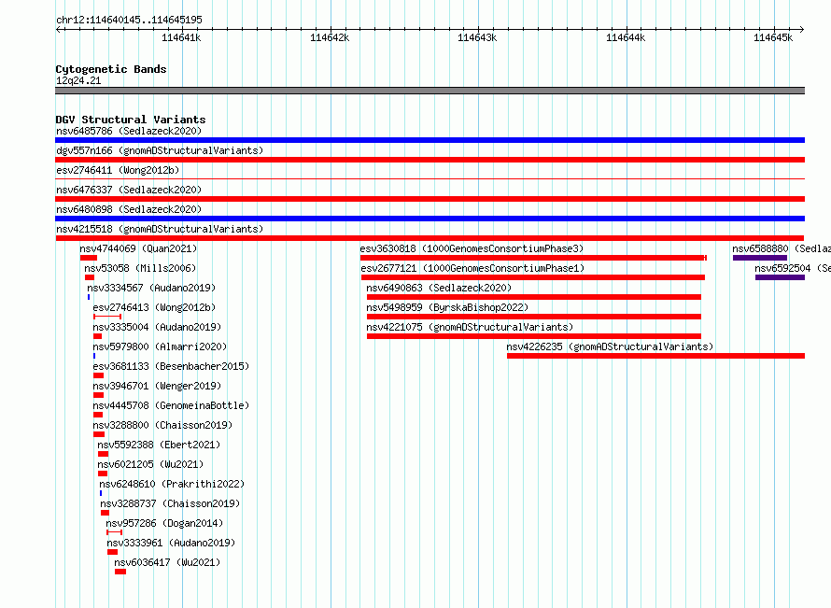Screen dimensions: 831x608
Task: Click the Cytogenetic Bands track title
Action: (x=111, y=69)
